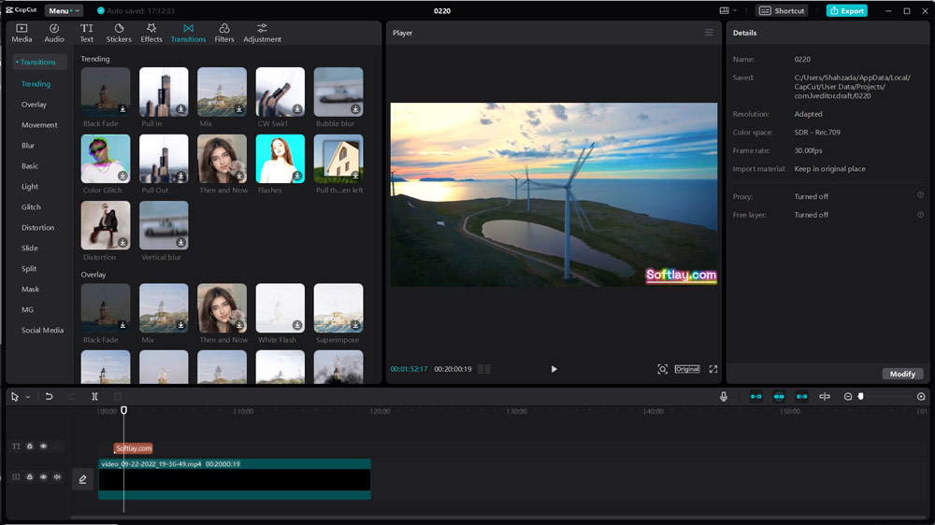Select the Movement transitions category

[39, 125]
